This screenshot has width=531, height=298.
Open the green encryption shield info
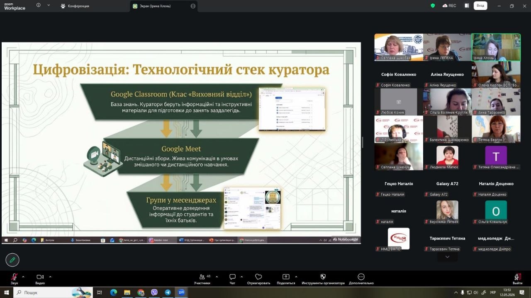(433, 6)
